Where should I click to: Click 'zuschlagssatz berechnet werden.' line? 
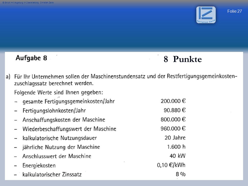54,83
